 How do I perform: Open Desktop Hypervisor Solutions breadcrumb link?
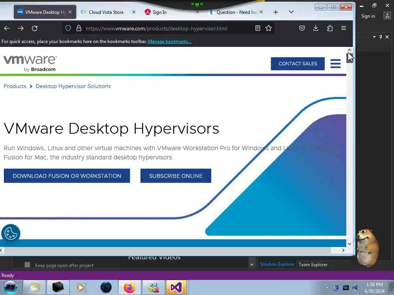point(73,86)
